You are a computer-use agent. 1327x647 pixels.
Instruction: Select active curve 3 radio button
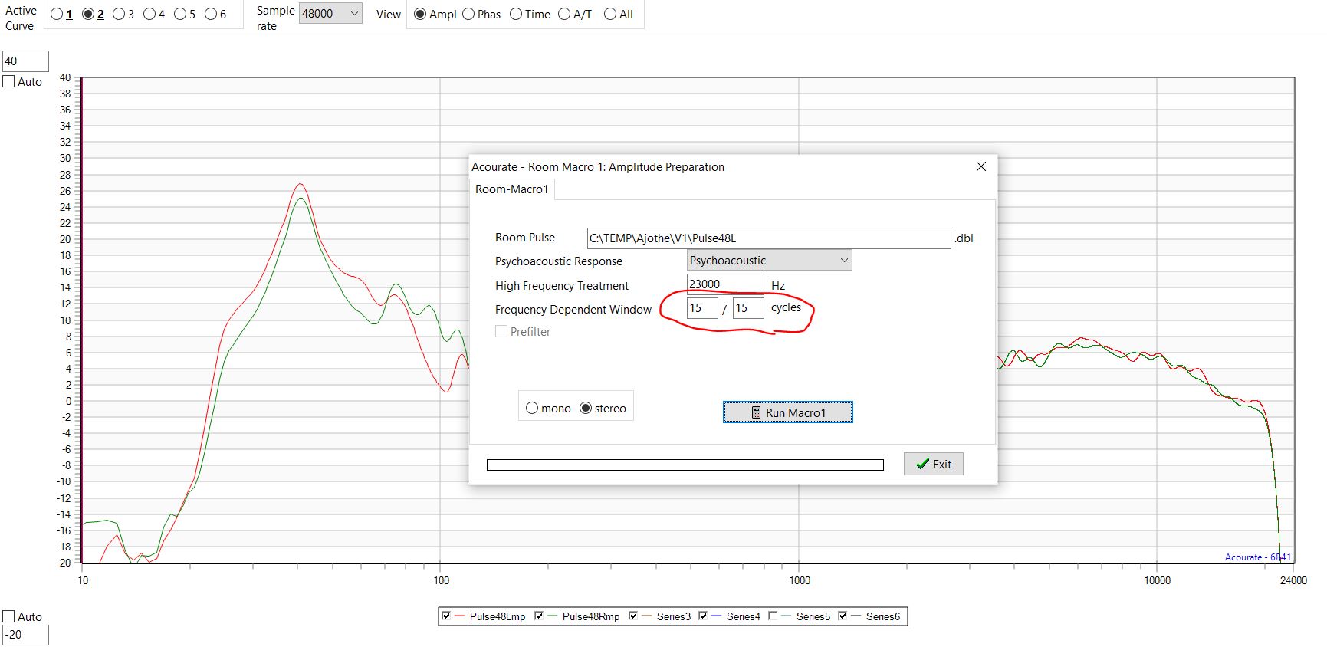pyautogui.click(x=119, y=14)
